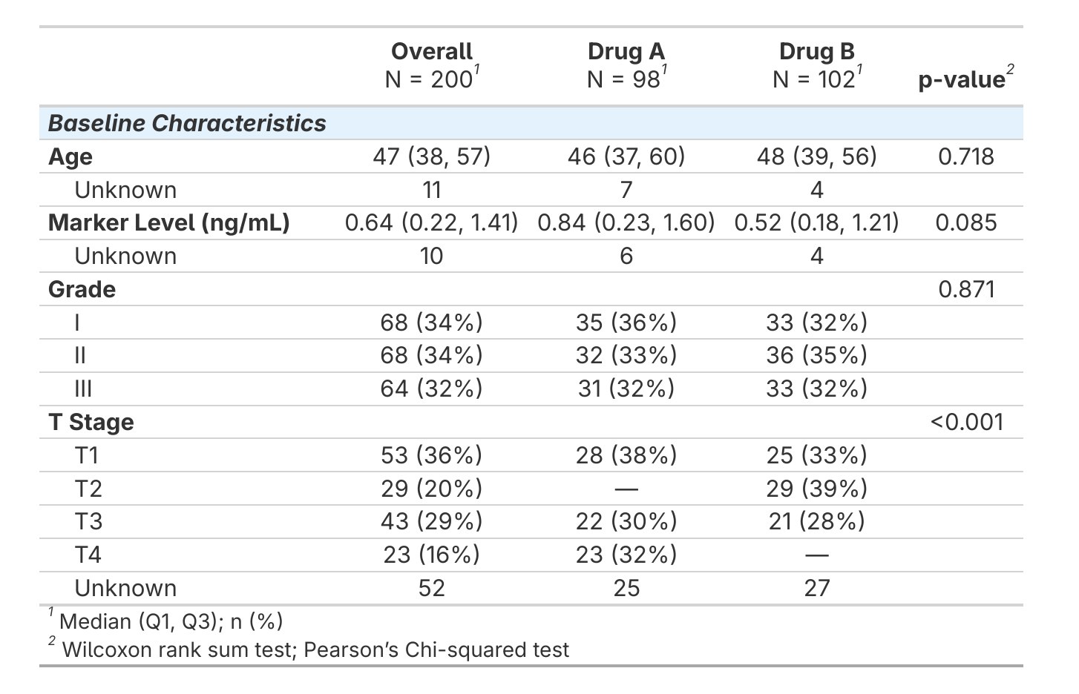
Task: Click the Marker Level p-value 0.085
Action: tap(965, 222)
